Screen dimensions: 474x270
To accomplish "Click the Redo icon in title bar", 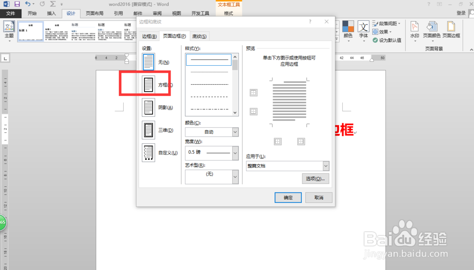I will click(42, 4).
